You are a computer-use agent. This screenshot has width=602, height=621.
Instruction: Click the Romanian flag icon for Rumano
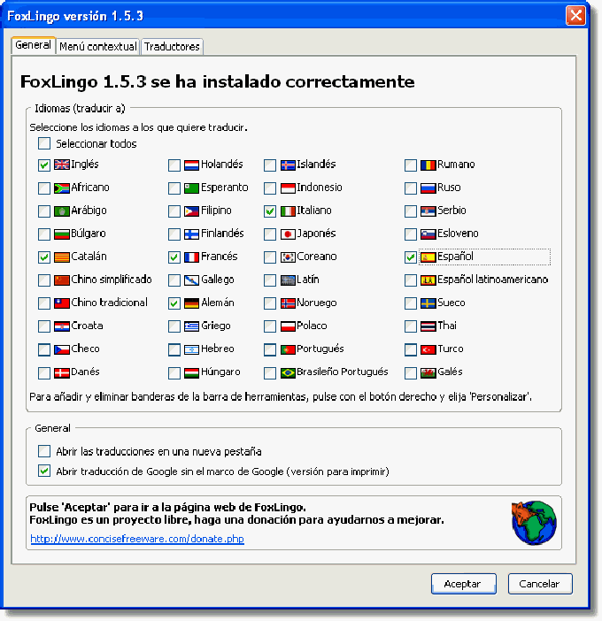pyautogui.click(x=428, y=165)
